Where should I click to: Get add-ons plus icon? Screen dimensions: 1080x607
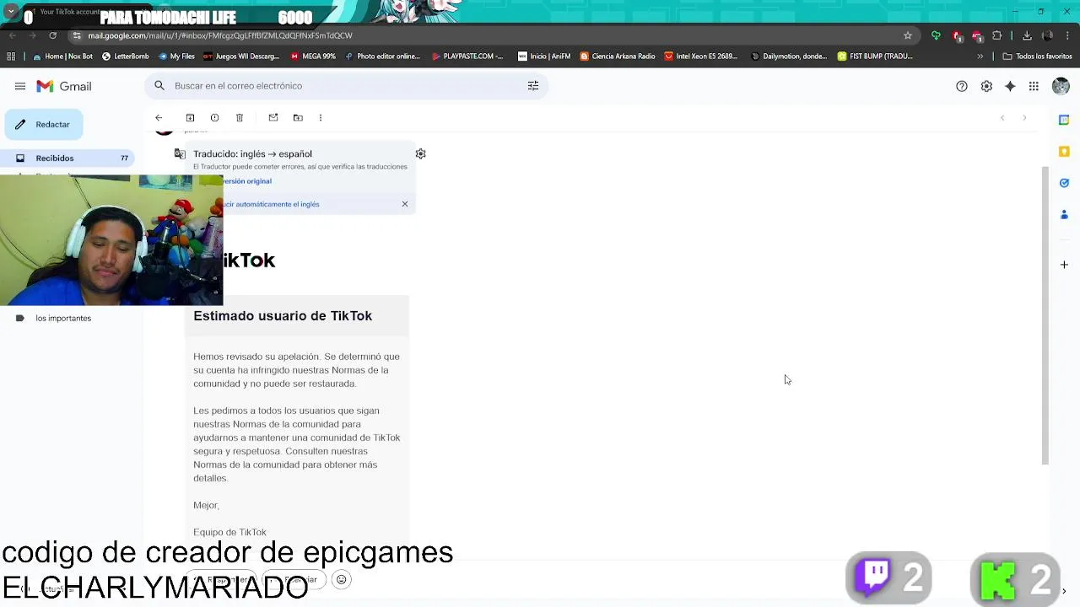(x=1064, y=265)
